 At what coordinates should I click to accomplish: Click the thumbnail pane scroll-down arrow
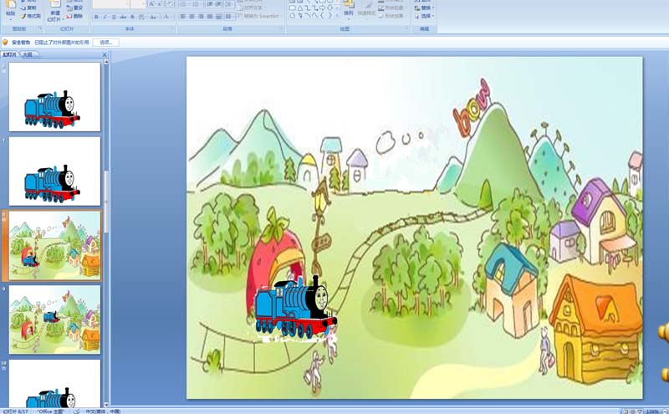coord(106,404)
